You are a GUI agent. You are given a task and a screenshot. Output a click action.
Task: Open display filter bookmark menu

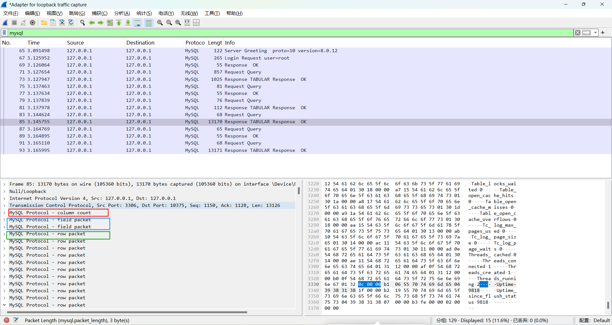click(x=4, y=33)
